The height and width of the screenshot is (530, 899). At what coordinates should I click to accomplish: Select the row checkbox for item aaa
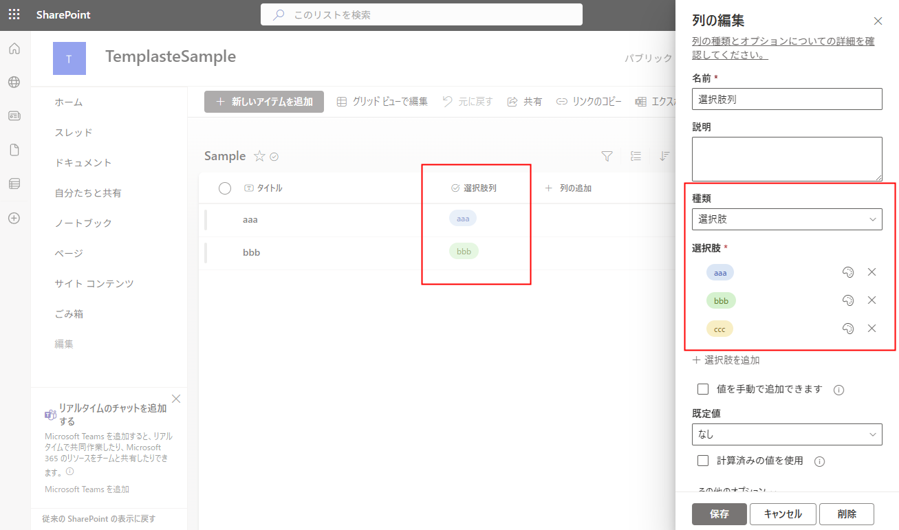coord(224,219)
